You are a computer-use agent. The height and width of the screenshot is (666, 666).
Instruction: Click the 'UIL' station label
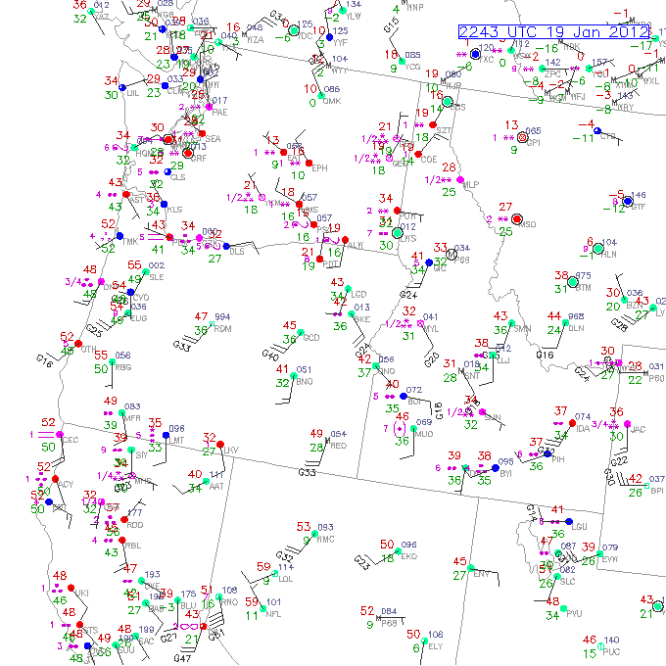(x=133, y=93)
